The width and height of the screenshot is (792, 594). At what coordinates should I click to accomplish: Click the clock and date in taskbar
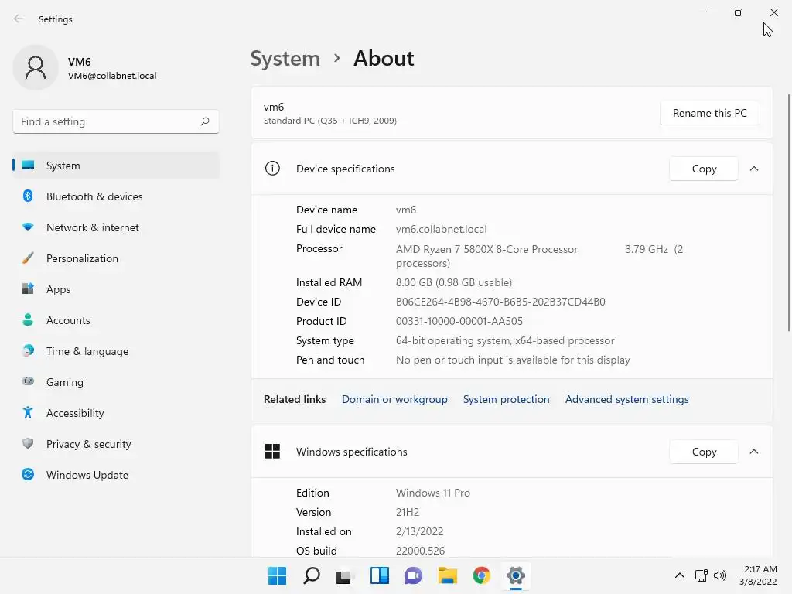tap(758, 575)
